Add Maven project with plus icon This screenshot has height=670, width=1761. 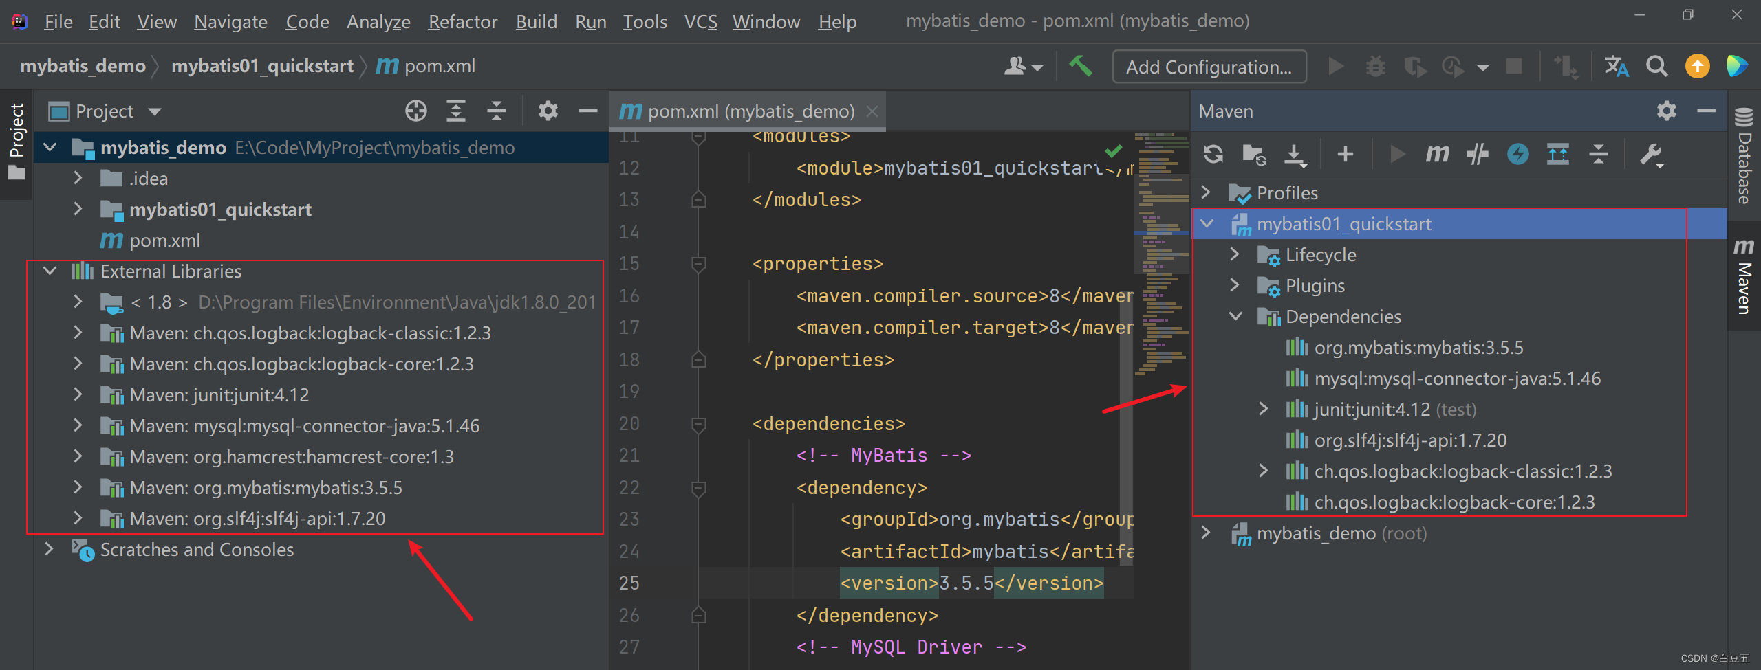point(1346,154)
